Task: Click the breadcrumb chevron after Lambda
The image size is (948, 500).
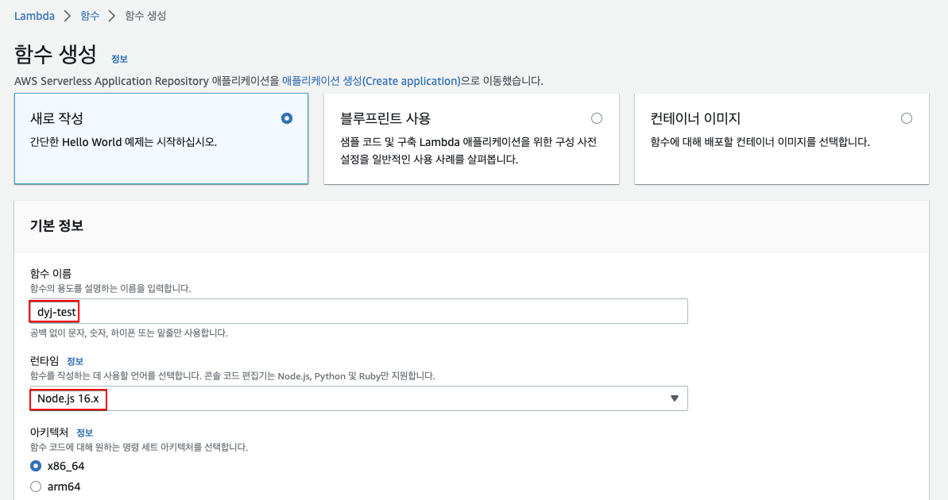Action: point(68,16)
